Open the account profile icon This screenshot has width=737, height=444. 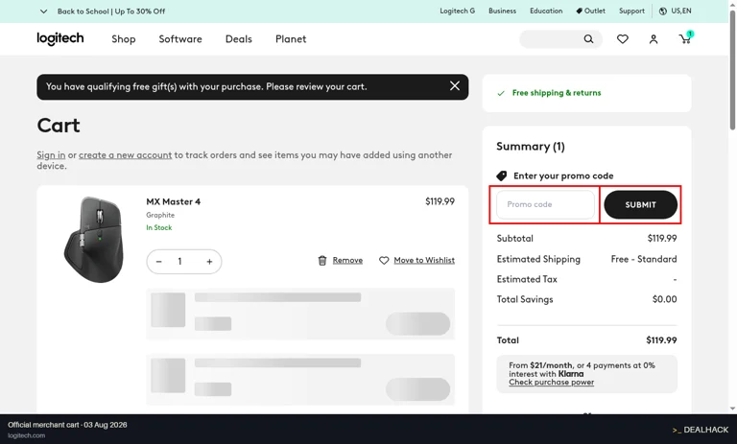pos(654,39)
